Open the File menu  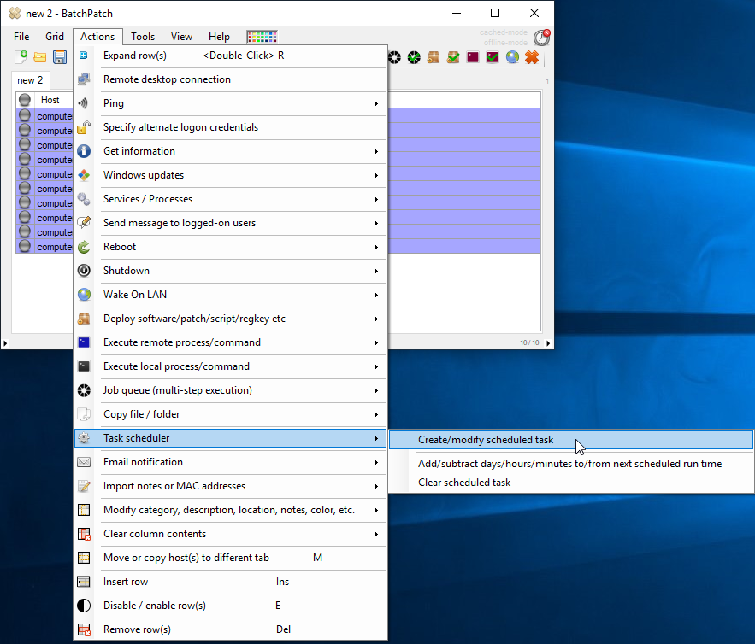coord(21,37)
